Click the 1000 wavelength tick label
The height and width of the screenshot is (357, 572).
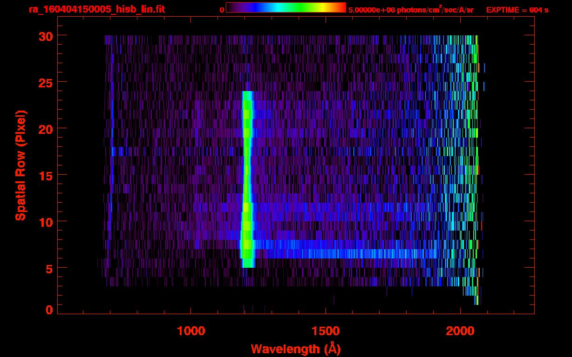(191, 331)
